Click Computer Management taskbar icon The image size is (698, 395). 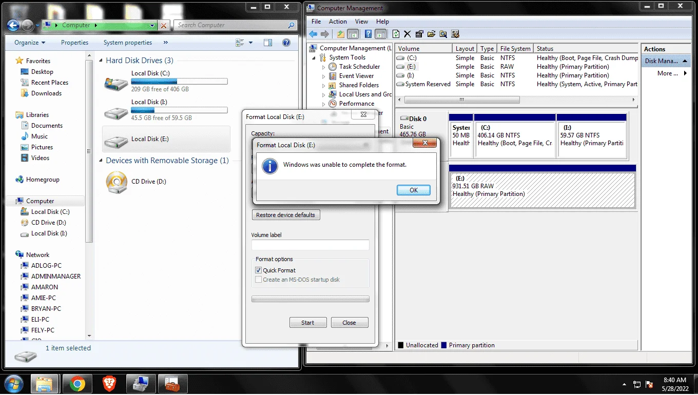[x=140, y=383]
